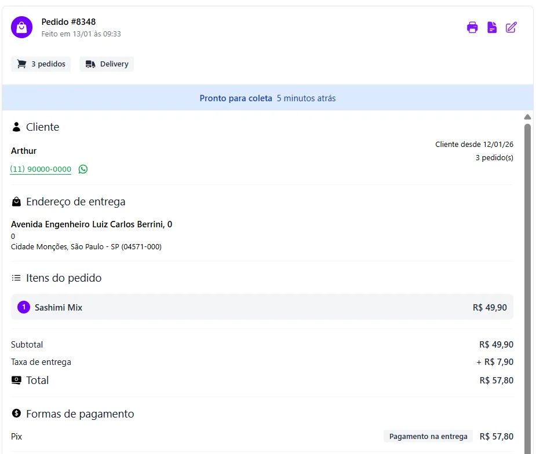Open the order document icon
Viewport: 536px width, 454px height.
(491, 27)
